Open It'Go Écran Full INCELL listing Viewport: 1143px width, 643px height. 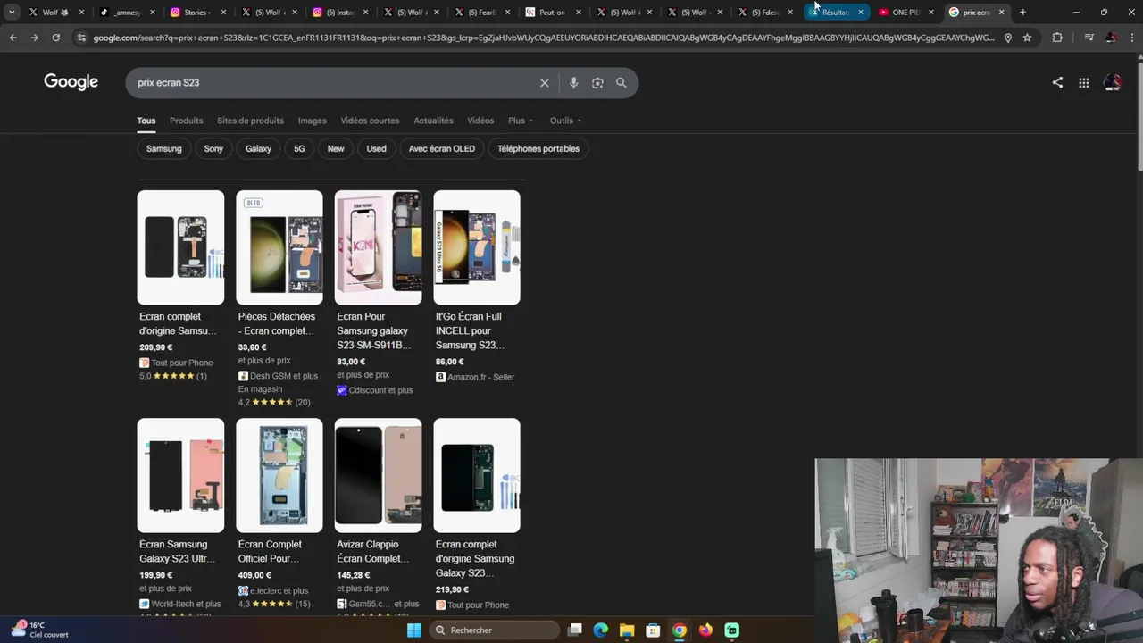click(x=477, y=286)
